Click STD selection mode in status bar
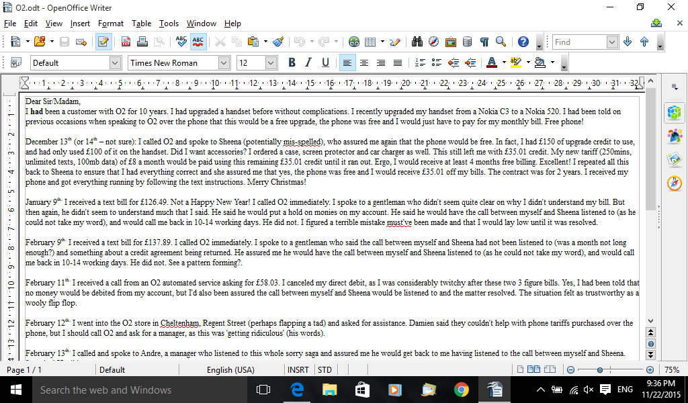Viewport: 688px width, 403px height. 325,369
